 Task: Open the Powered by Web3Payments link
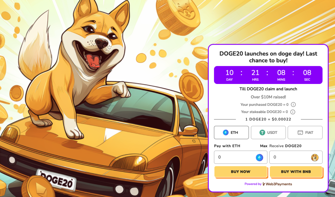pyautogui.click(x=268, y=184)
